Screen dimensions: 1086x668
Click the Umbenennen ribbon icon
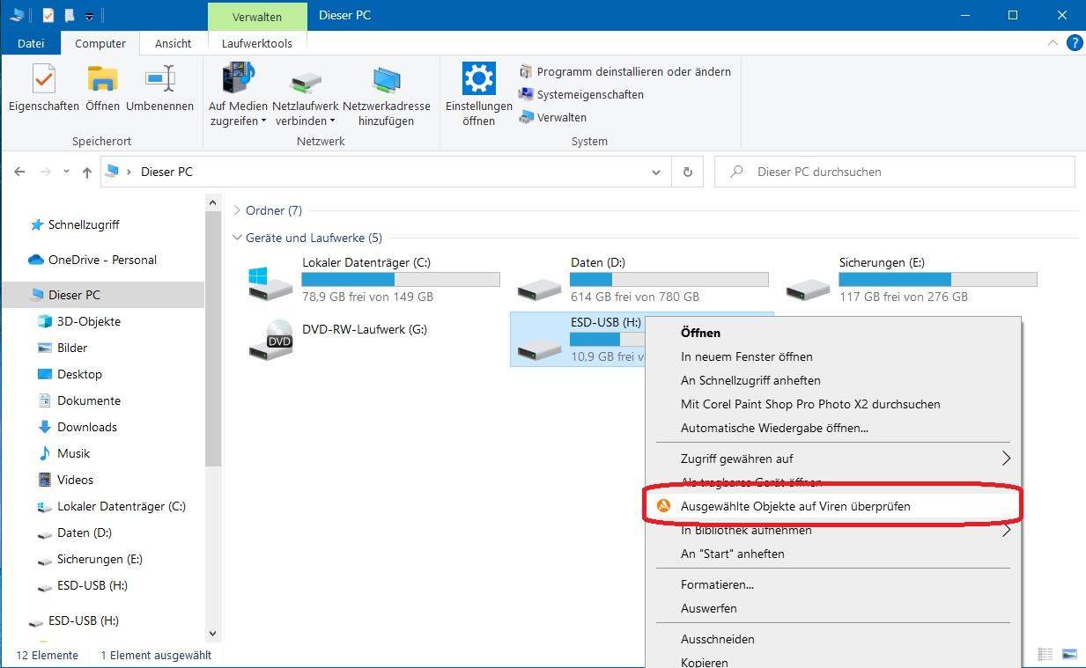[159, 79]
